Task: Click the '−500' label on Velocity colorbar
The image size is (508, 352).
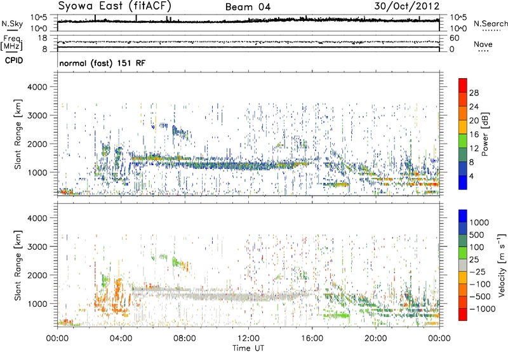Action: [480, 297]
